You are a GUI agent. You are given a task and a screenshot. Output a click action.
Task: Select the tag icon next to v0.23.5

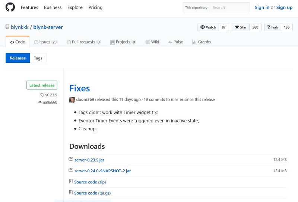tap(42, 95)
